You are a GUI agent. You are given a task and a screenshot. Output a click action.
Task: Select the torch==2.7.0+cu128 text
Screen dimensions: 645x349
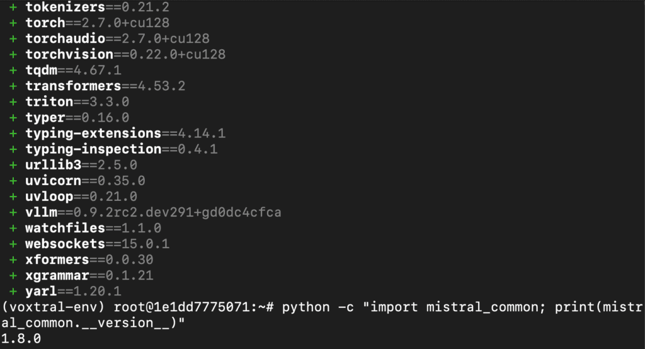click(97, 23)
